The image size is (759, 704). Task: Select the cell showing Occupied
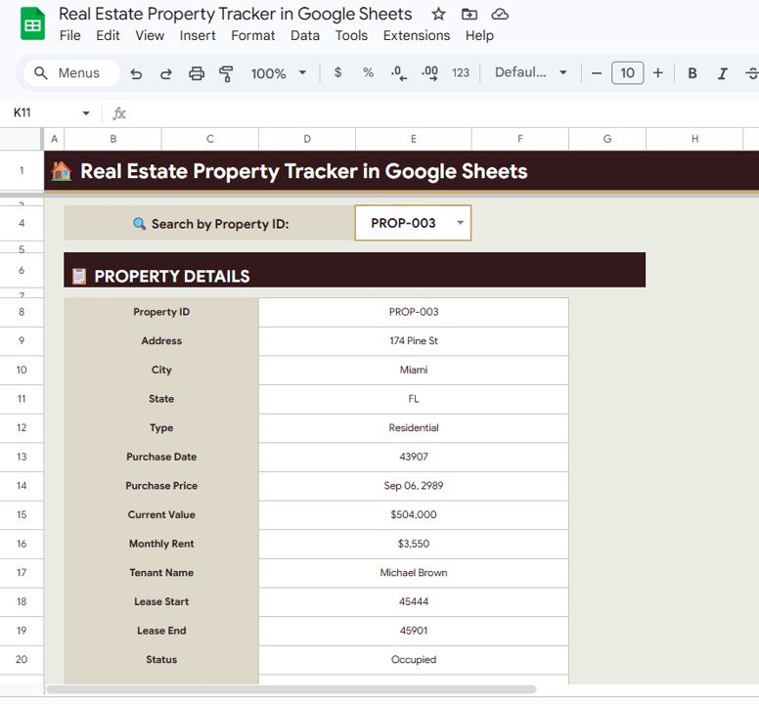tap(414, 660)
